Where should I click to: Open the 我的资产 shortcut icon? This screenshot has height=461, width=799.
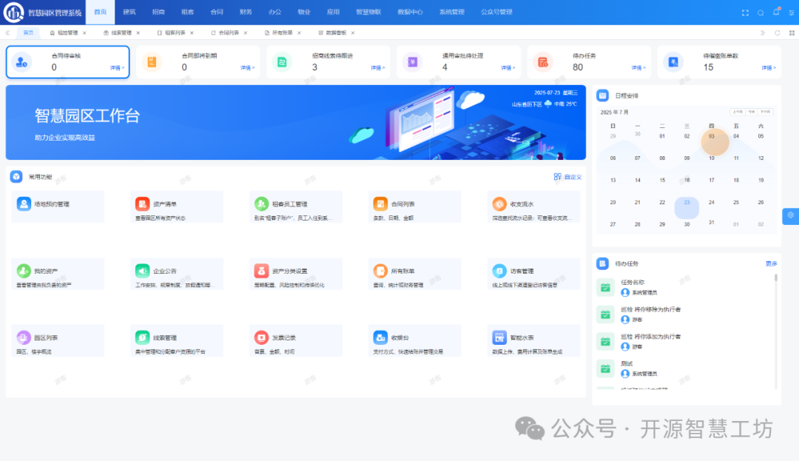24,271
